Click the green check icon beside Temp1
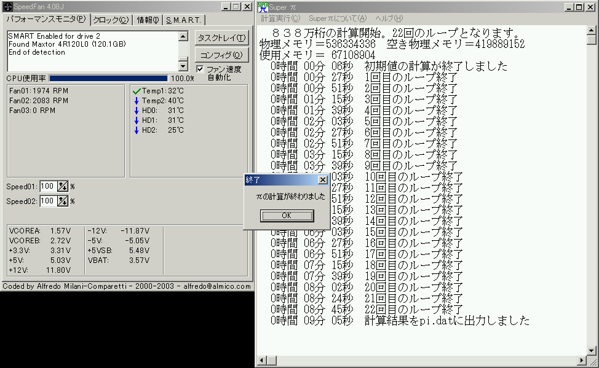 [x=137, y=91]
